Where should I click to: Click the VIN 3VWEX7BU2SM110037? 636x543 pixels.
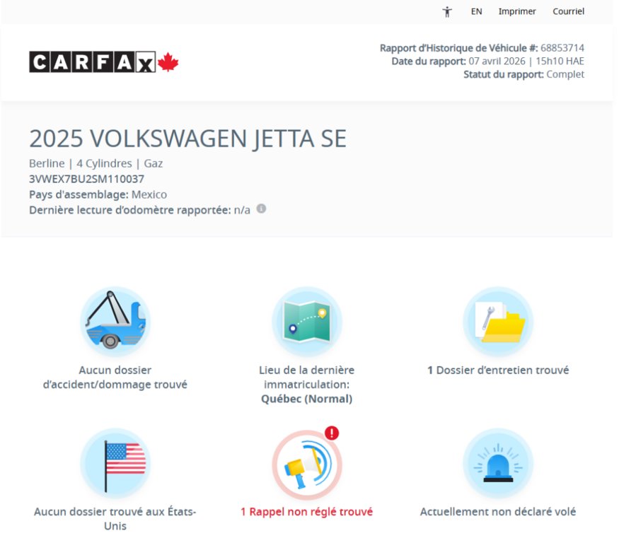coord(86,179)
